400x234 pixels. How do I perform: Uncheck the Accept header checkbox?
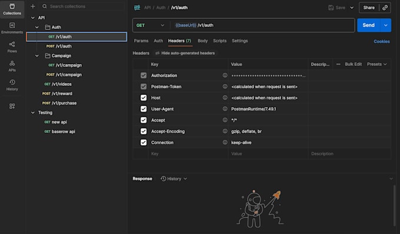coord(144,120)
